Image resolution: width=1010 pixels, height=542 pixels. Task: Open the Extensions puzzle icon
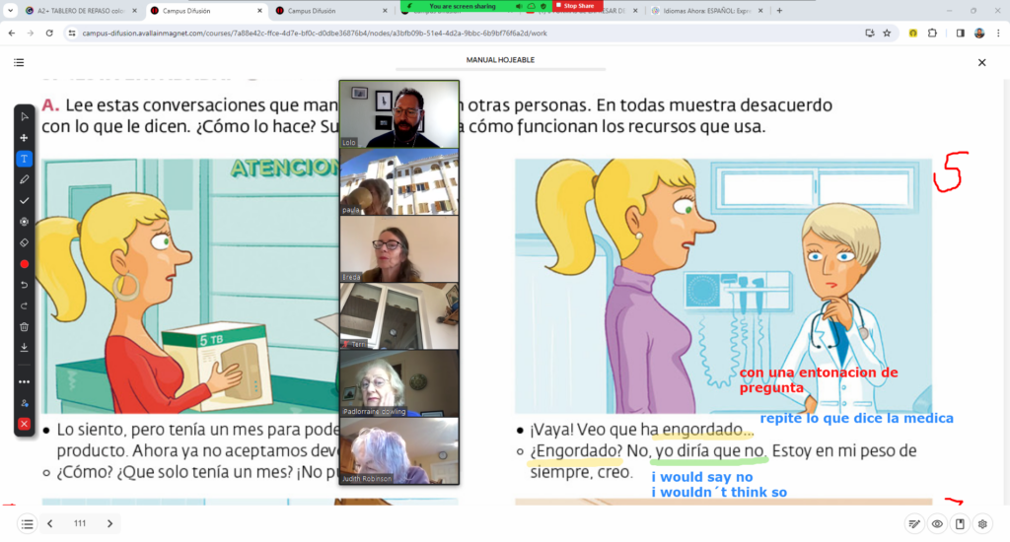[x=932, y=33]
